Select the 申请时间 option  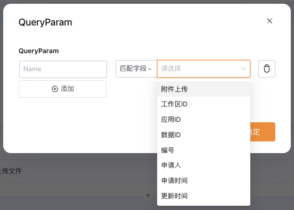(203, 181)
